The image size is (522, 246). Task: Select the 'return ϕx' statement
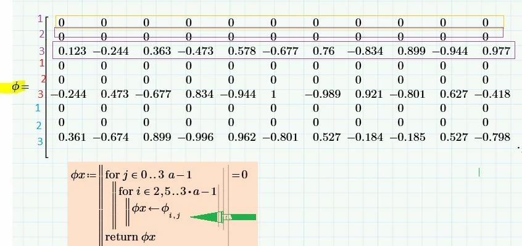click(130, 237)
